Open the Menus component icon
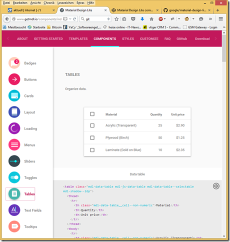Viewport: 230px width, 242px height. (x=14, y=144)
